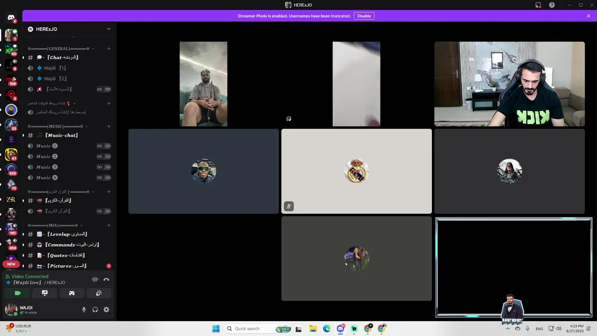Open USD/EUR widget on taskbar

[x=19, y=329]
